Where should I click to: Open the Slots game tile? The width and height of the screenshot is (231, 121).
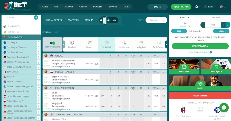pos(200,83)
